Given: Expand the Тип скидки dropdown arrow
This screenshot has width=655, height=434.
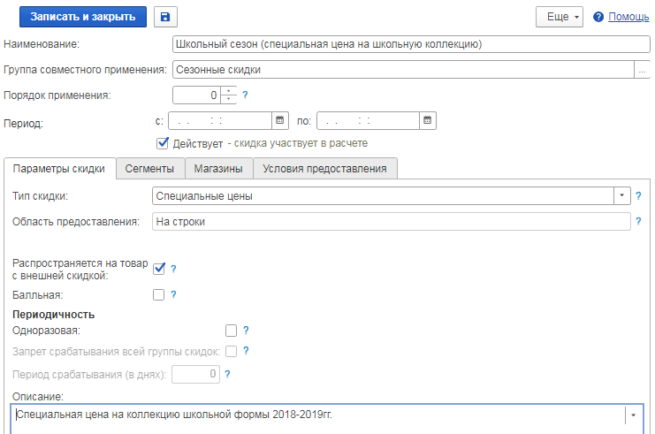Looking at the screenshot, I should 622,195.
